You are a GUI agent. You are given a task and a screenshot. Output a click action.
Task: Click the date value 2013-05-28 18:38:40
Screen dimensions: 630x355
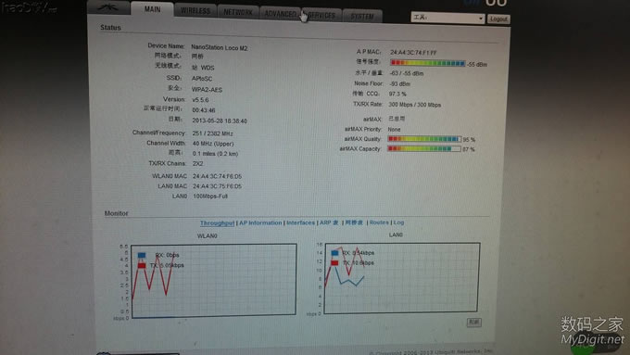[220, 120]
